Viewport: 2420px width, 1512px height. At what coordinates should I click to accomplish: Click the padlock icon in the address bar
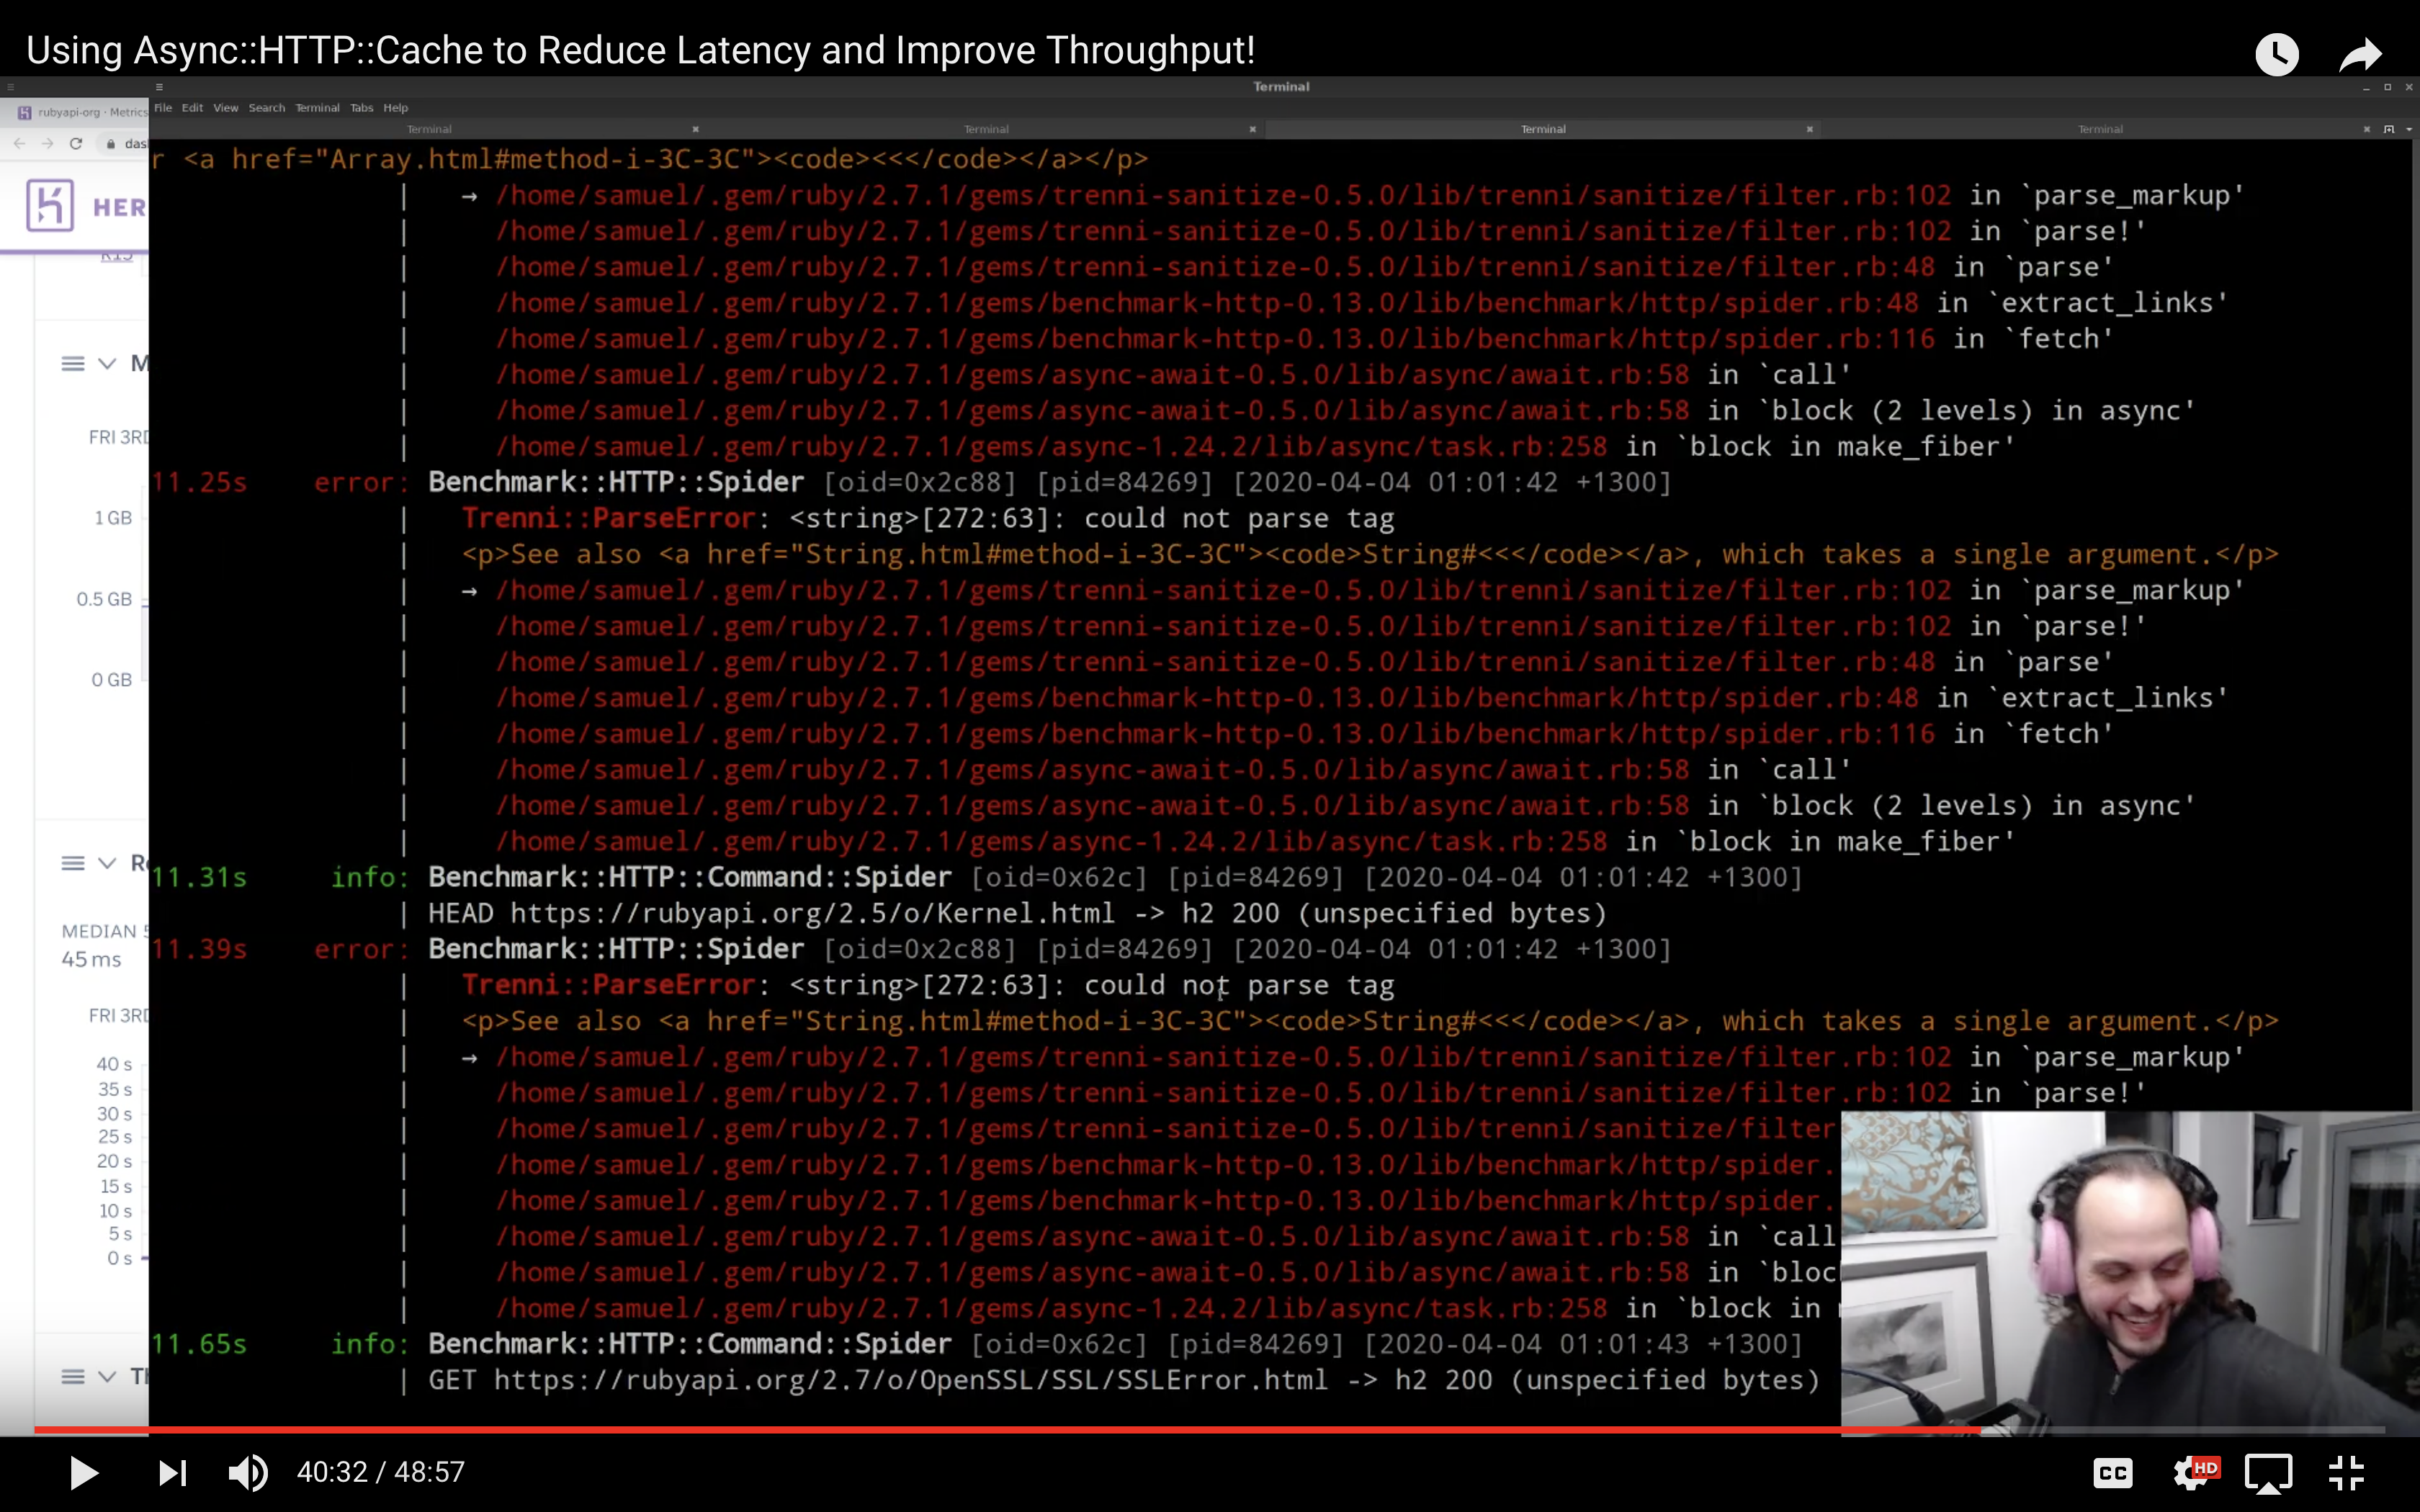(110, 143)
